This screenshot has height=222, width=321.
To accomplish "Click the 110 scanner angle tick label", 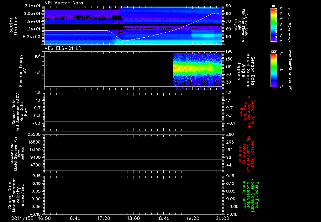I will pyautogui.click(x=229, y=67).
